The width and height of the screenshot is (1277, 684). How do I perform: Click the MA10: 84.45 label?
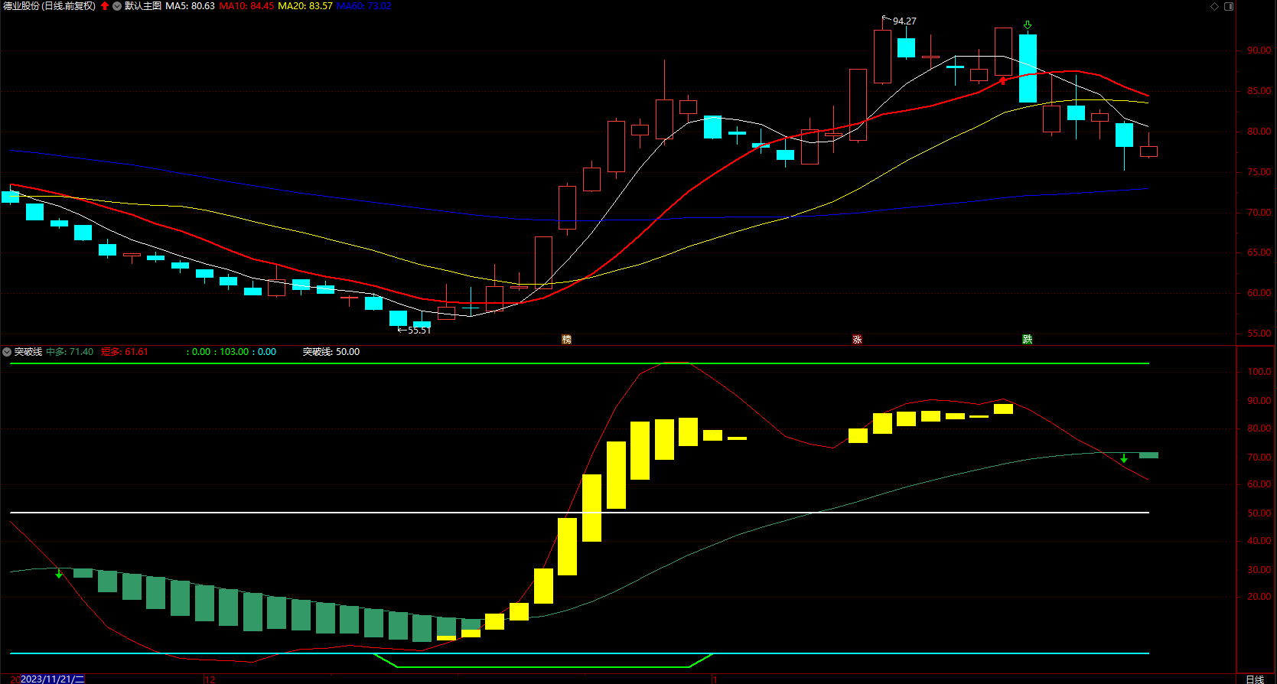[x=246, y=6]
